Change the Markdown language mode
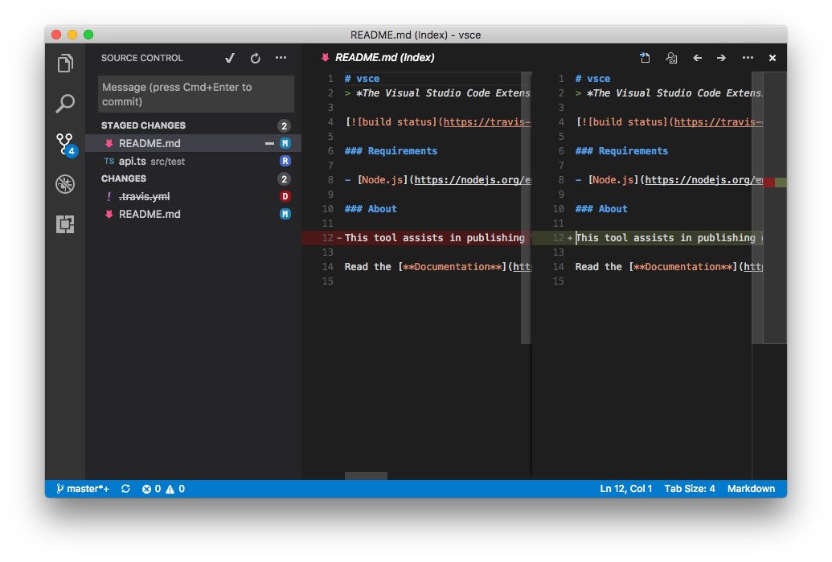 click(x=751, y=489)
